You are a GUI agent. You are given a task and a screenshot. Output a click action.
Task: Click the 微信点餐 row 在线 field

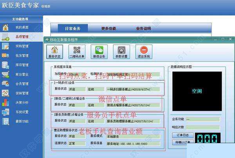(x=96, y=105)
